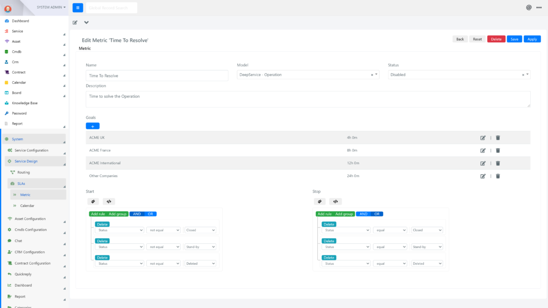
Task: Open the Knowledge Base sidebar item
Action: pyautogui.click(x=25, y=103)
